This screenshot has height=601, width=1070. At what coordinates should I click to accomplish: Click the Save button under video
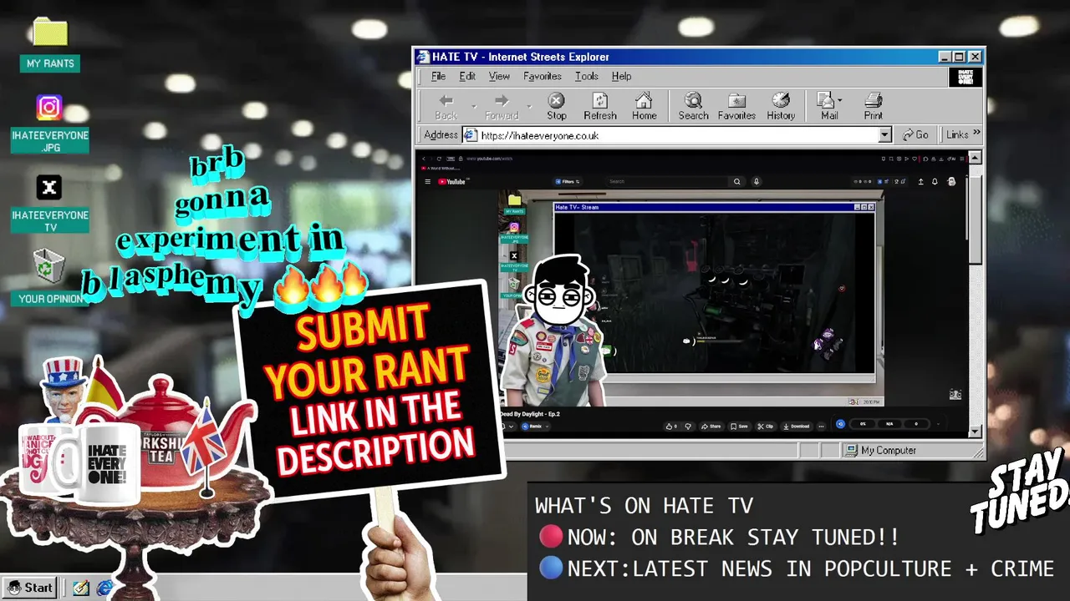(739, 426)
